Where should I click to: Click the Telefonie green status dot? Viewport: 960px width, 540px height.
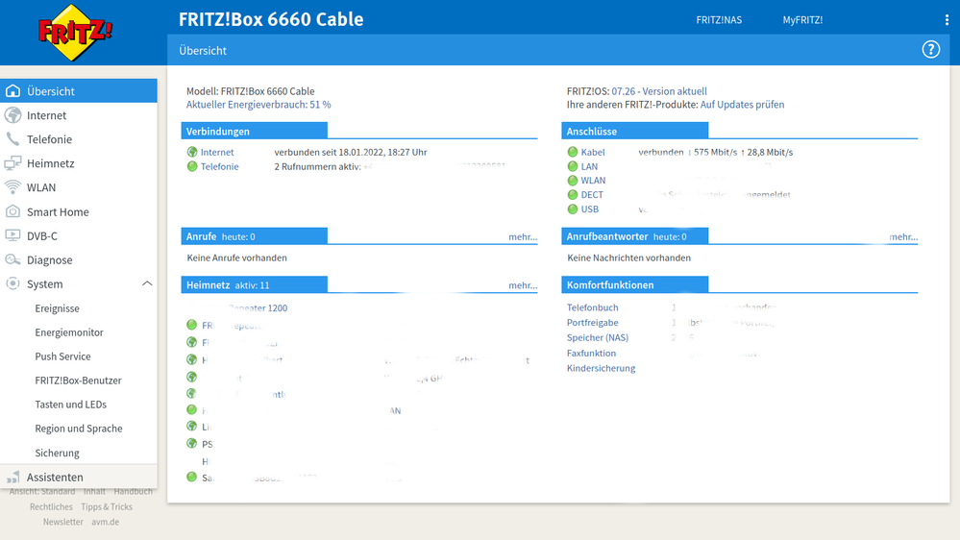[x=192, y=166]
